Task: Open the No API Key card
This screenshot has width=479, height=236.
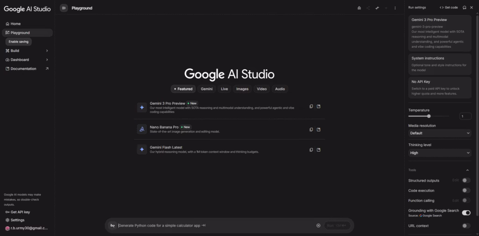Action: [x=440, y=88]
